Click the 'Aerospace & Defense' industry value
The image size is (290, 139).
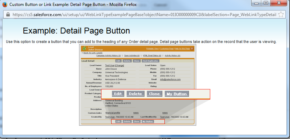[x=115, y=79]
